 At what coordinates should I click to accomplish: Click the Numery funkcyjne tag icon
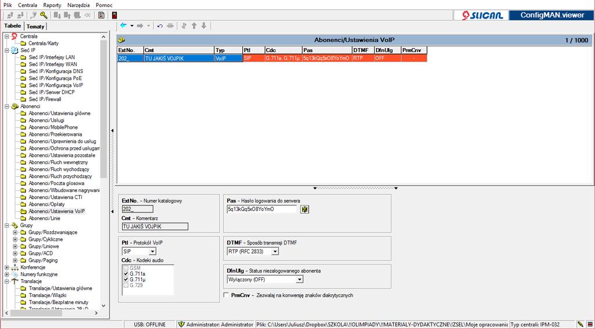click(15, 274)
